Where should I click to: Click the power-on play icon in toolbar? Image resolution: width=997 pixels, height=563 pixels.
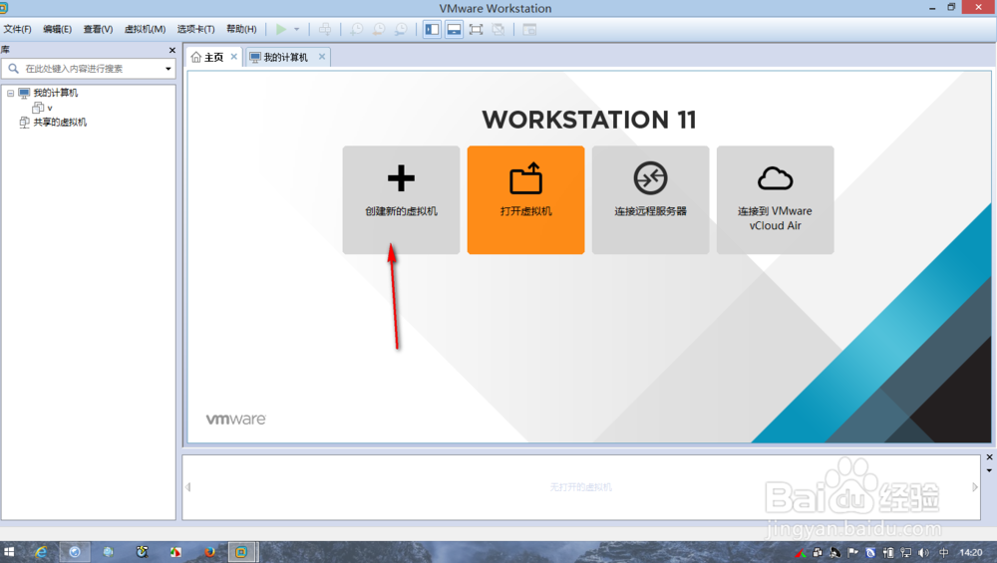click(x=280, y=29)
